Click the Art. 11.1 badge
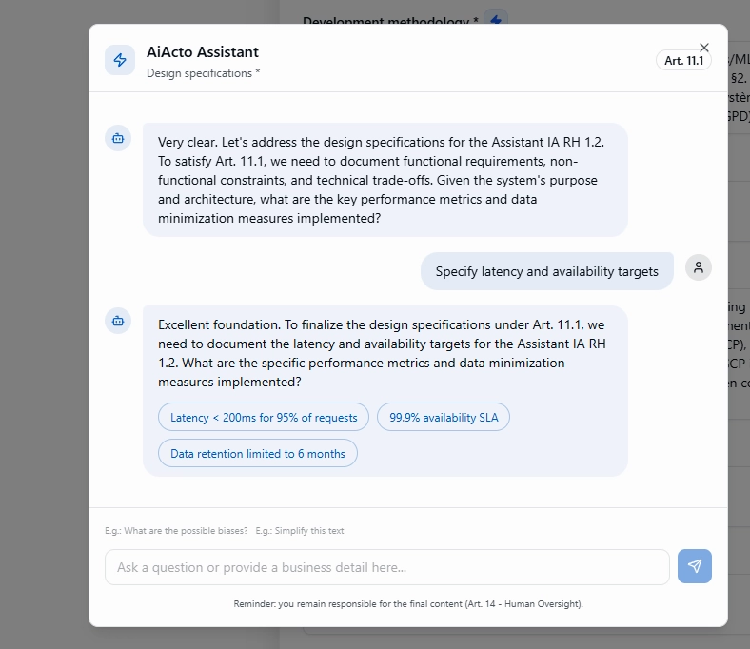This screenshot has width=750, height=649. [683, 61]
